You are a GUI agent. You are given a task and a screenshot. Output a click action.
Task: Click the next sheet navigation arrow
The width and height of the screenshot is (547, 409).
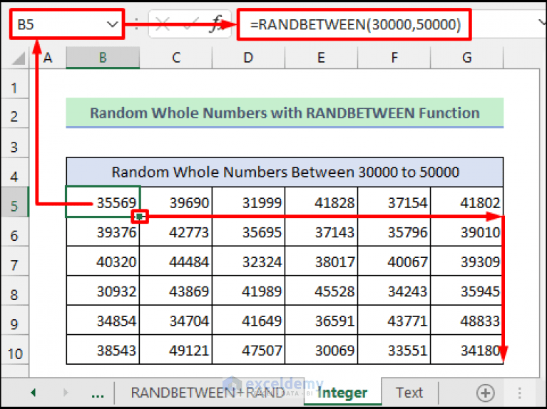pyautogui.click(x=66, y=393)
